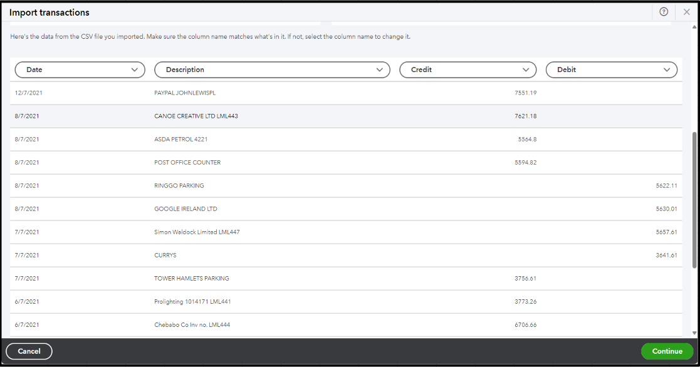Select the TOWER HAMLETS PARKING row
Image resolution: width=700 pixels, height=367 pixels.
[x=192, y=278]
